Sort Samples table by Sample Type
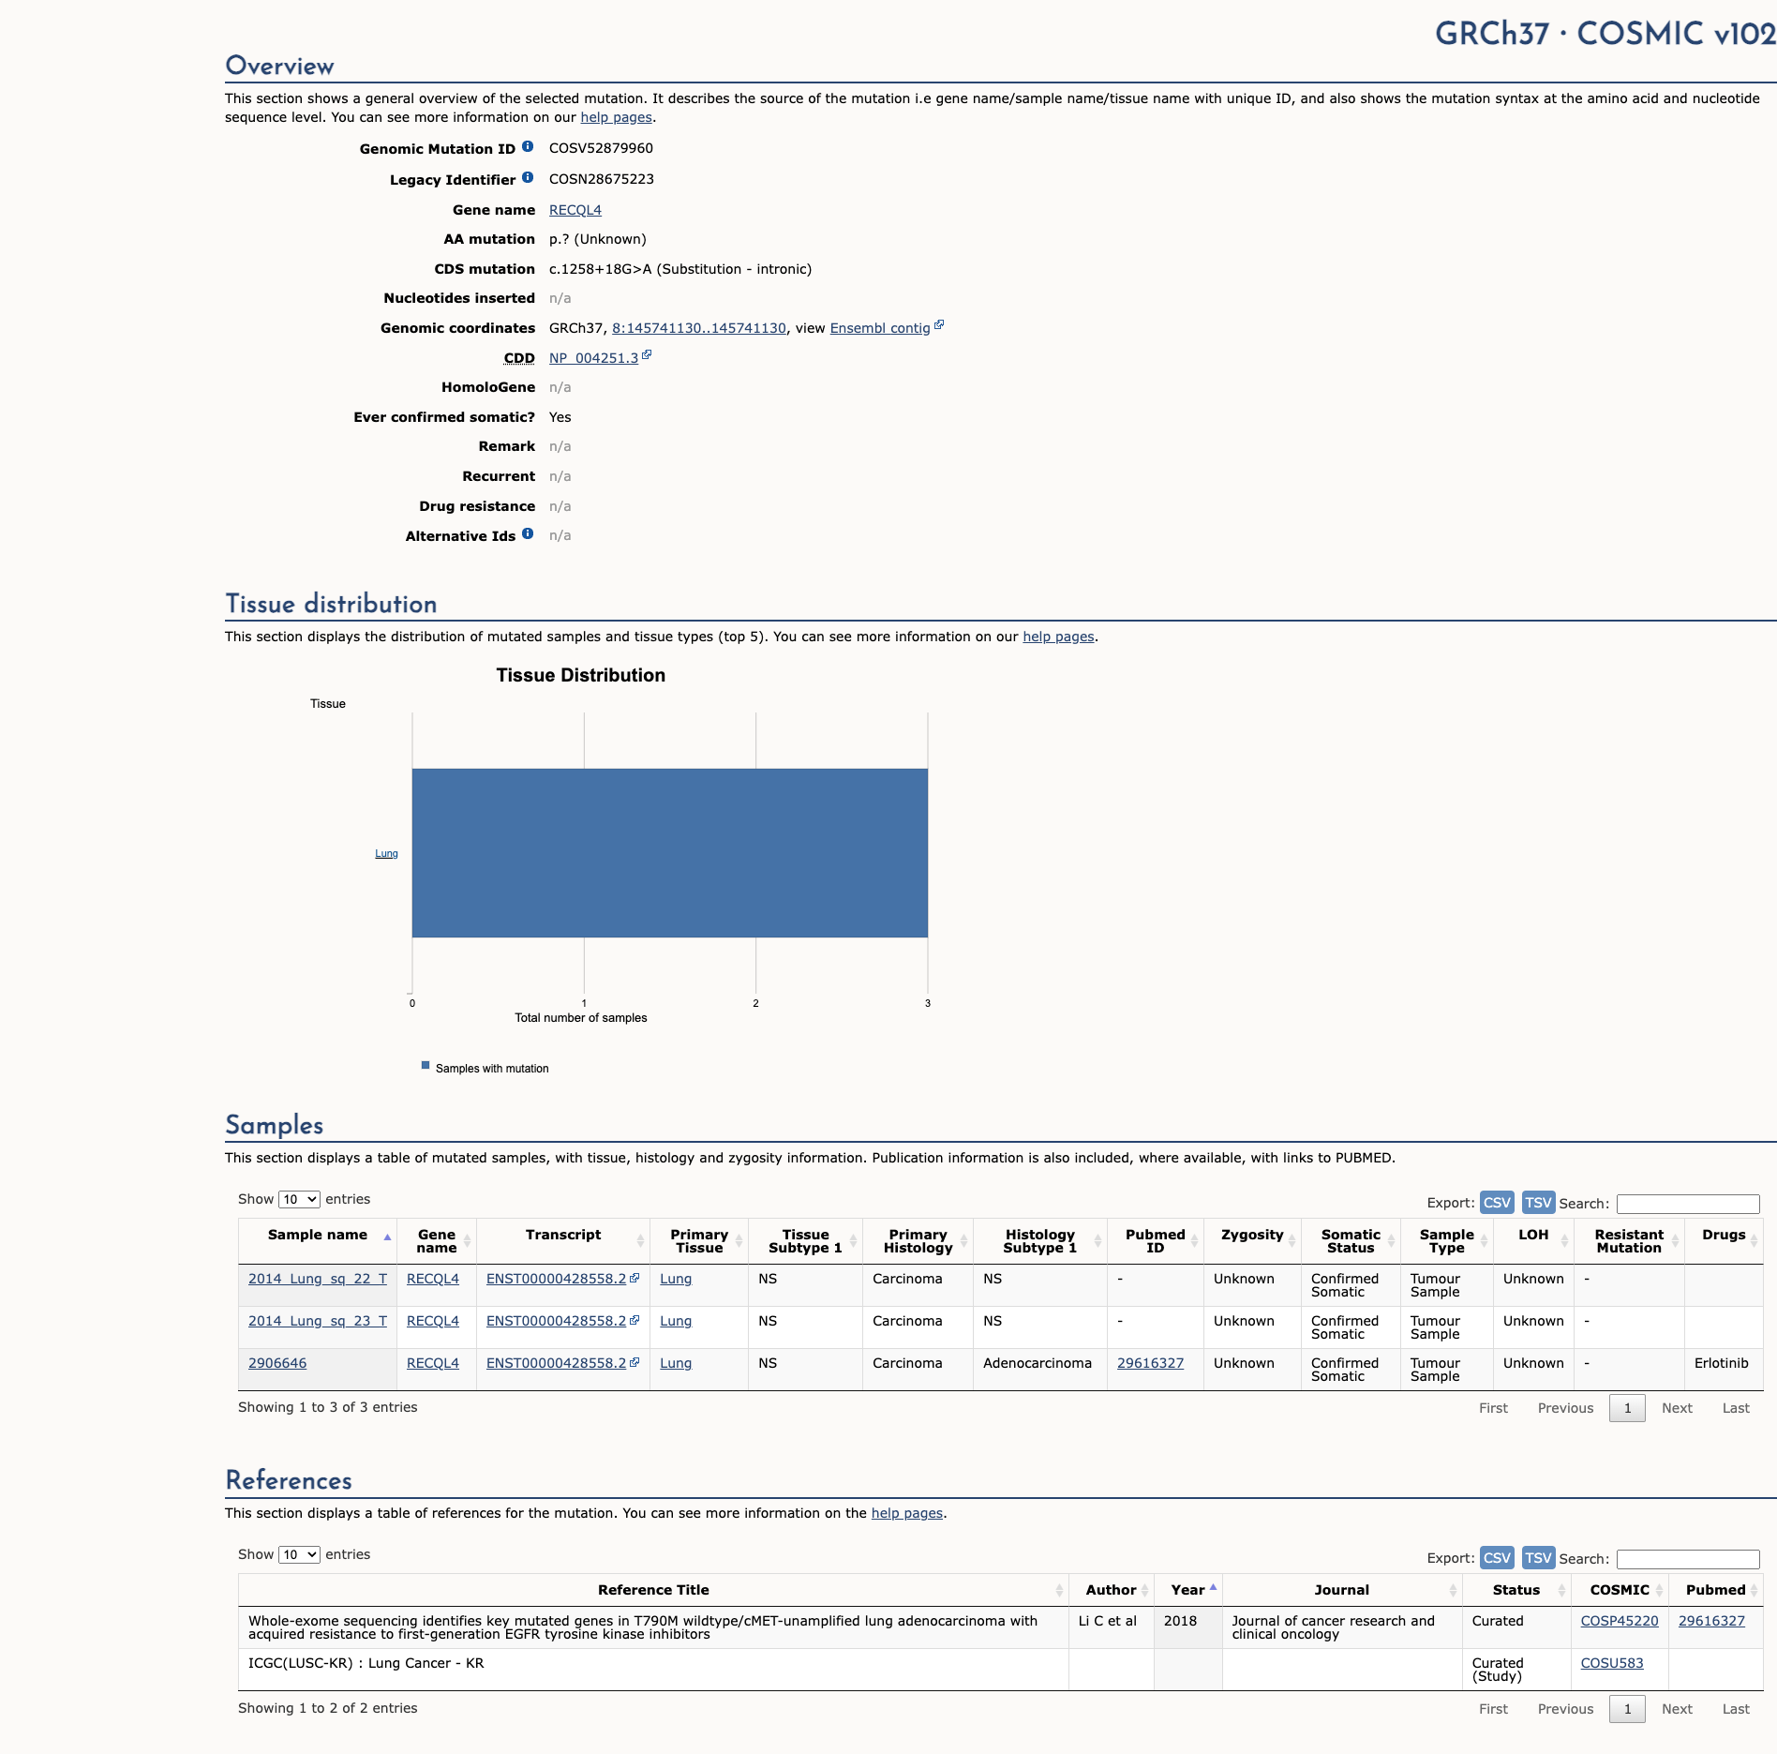Viewport: 1777px width, 1754px height. coord(1447,1241)
